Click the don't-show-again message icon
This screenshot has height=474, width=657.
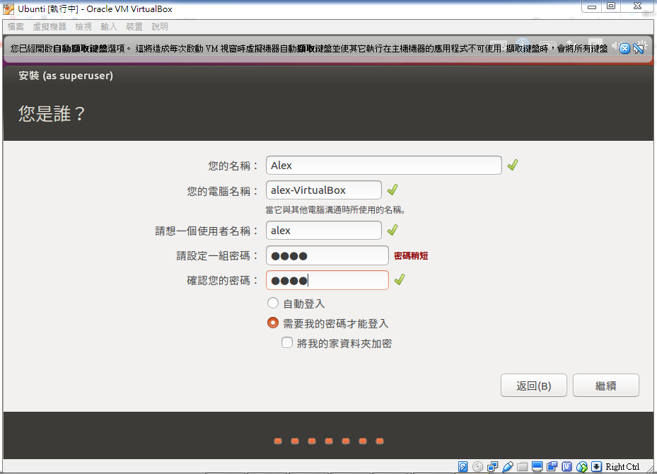(639, 49)
